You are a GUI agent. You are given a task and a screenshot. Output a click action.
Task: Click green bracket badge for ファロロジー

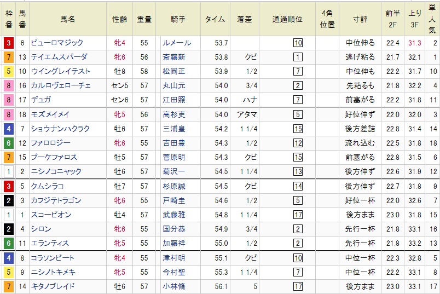click(8, 143)
